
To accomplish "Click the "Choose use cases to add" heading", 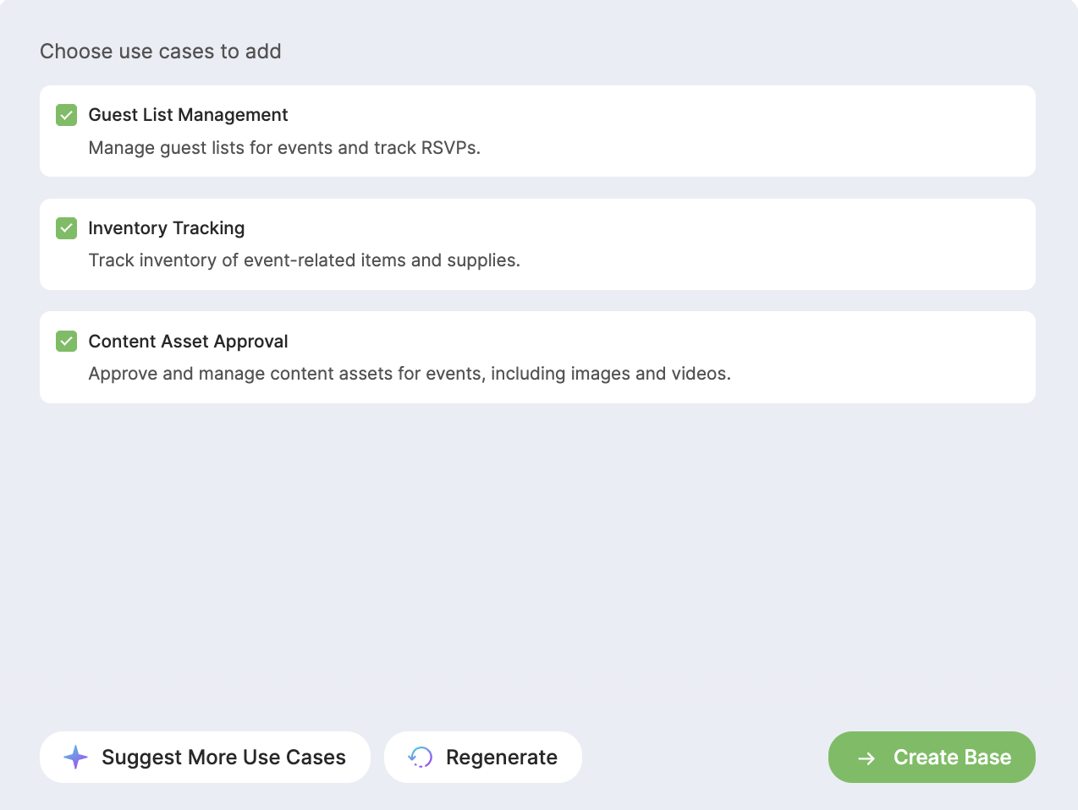I will coord(161,52).
